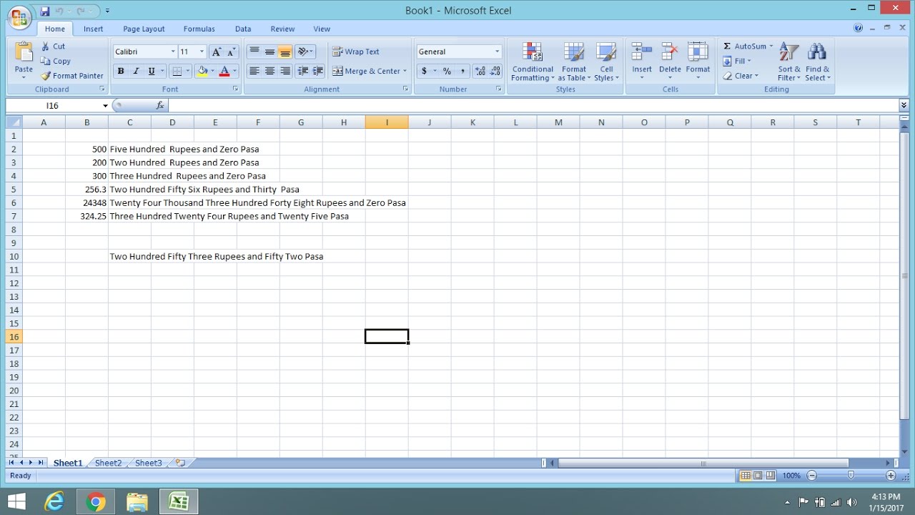The width and height of the screenshot is (915, 515).
Task: Zoom out using minus button
Action: click(x=811, y=476)
